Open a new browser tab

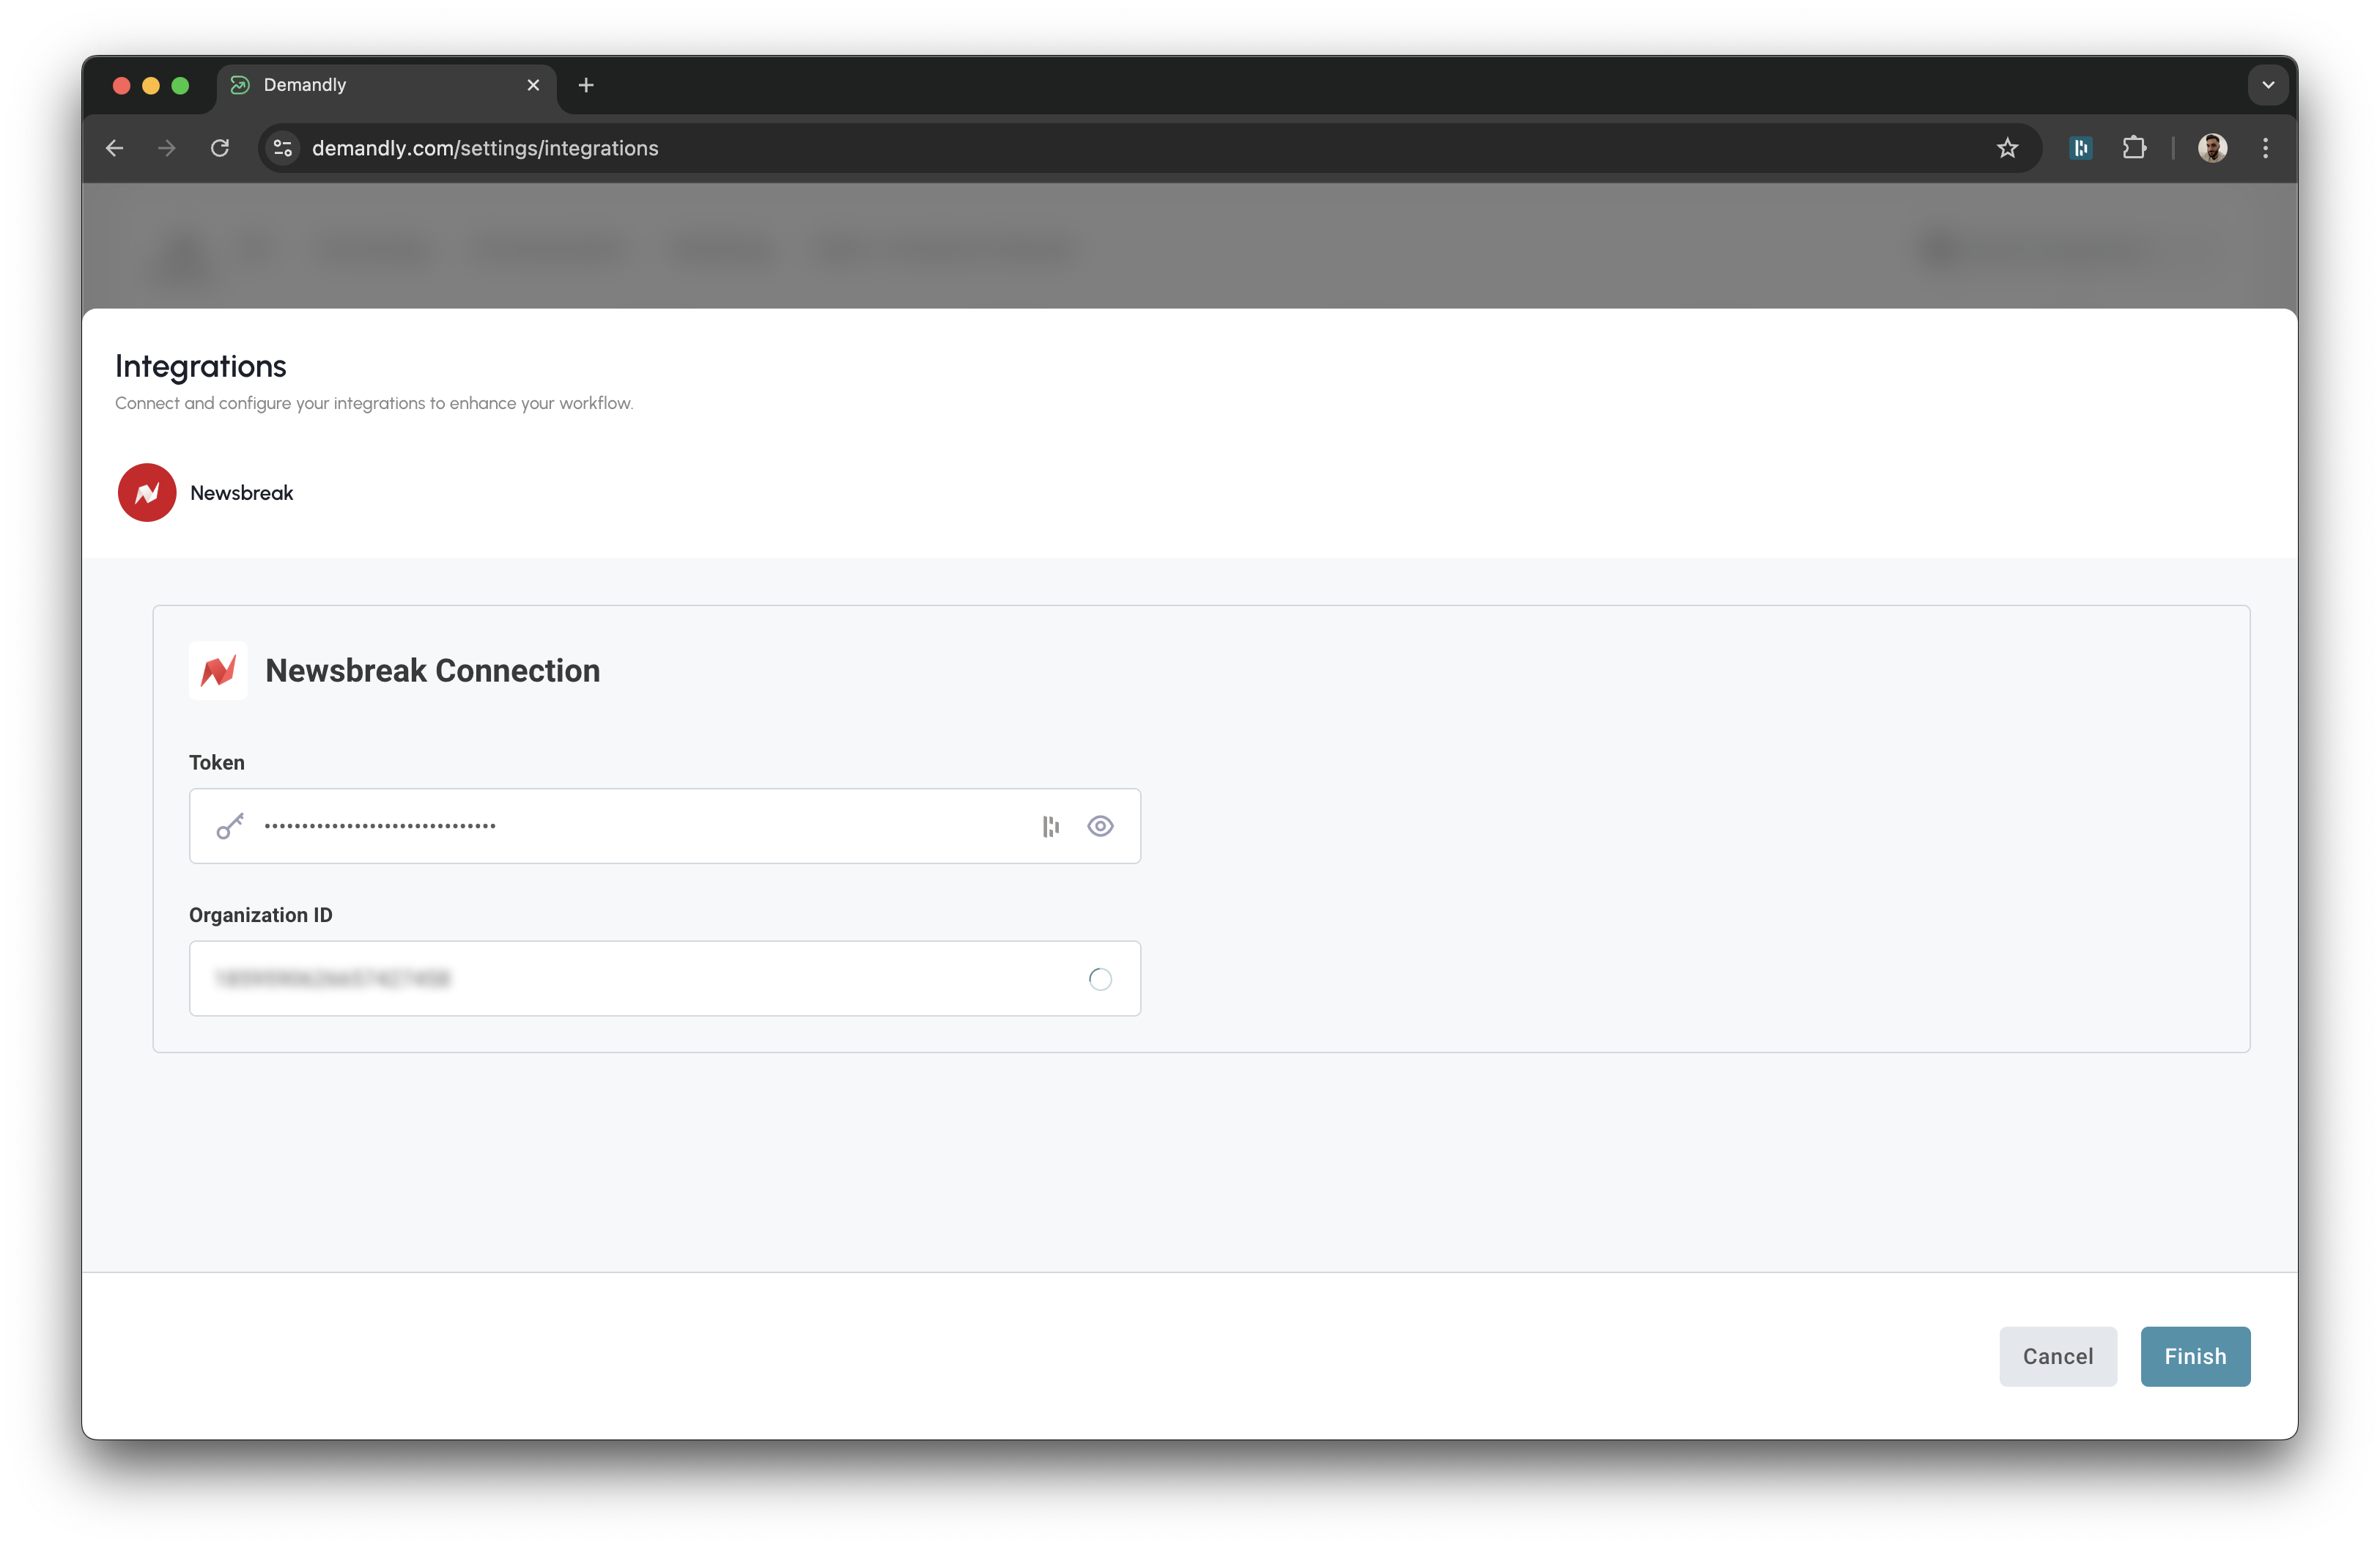[586, 85]
